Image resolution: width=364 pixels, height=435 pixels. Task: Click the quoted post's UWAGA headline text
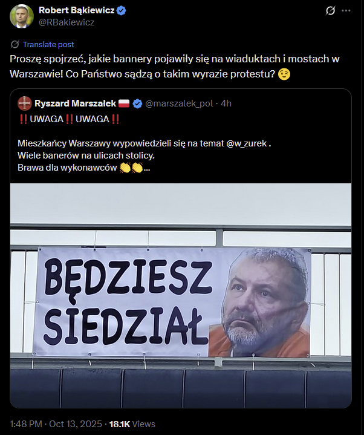pyautogui.click(x=70, y=119)
